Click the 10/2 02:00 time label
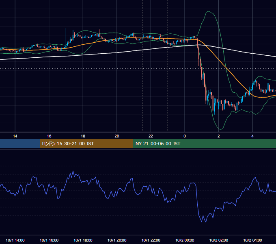Screen dimensions: 276x244 point(219,240)
